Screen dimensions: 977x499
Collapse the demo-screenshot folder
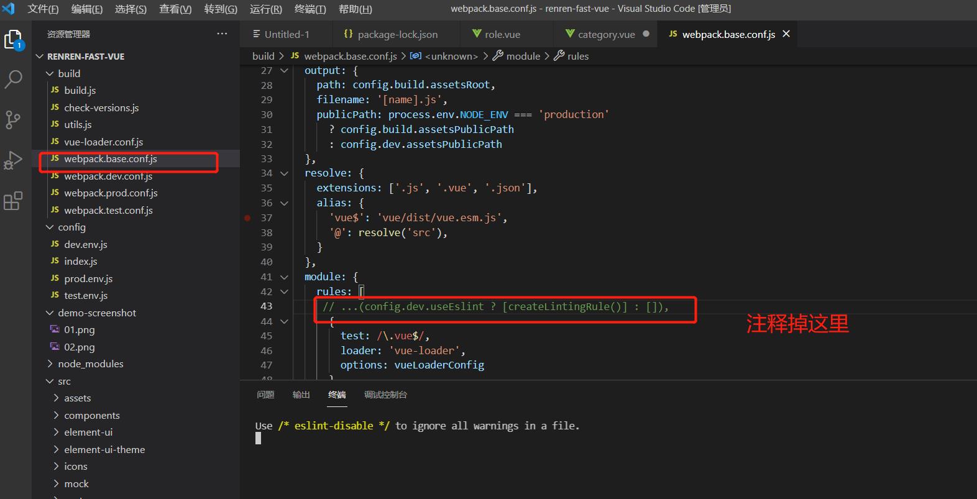point(50,313)
